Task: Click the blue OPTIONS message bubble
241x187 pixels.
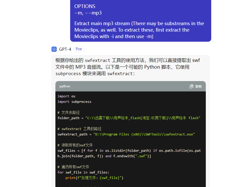Action: tap(140, 21)
